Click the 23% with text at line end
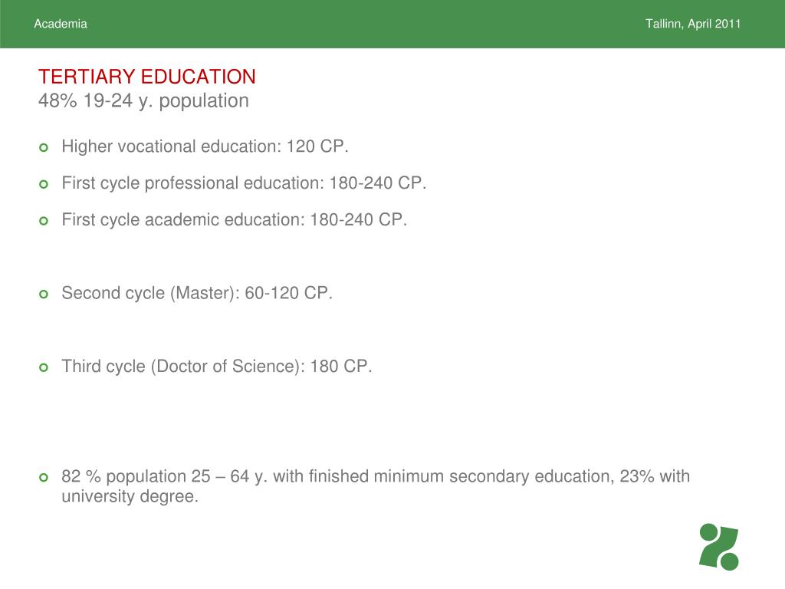Image resolution: width=785 pixels, height=589 pixels. [655, 475]
